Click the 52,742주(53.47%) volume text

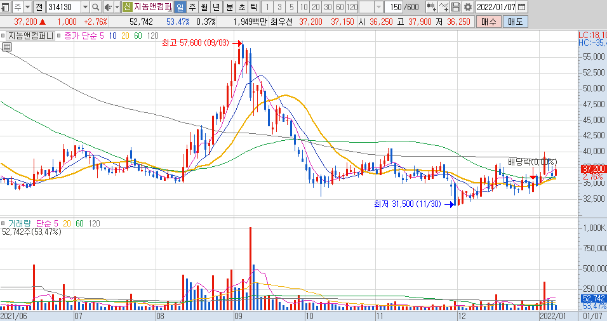[31, 232]
